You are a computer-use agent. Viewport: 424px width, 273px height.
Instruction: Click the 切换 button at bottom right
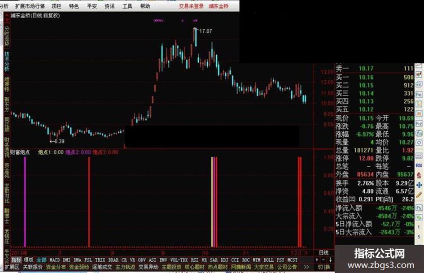pyautogui.click(x=323, y=267)
